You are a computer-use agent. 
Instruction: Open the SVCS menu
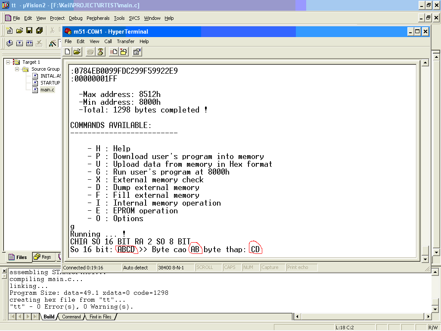(x=134, y=18)
